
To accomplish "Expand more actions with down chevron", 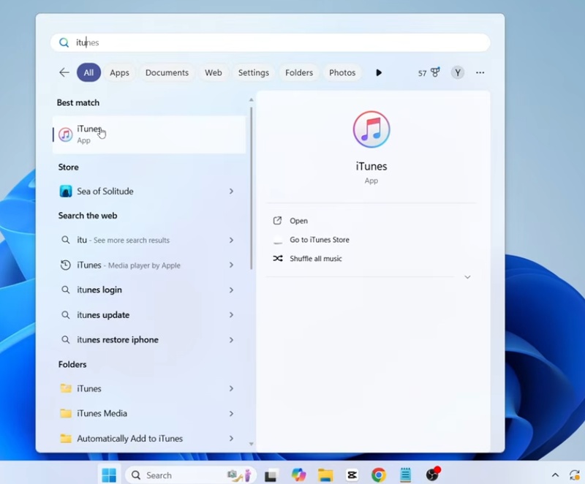I will (x=467, y=277).
